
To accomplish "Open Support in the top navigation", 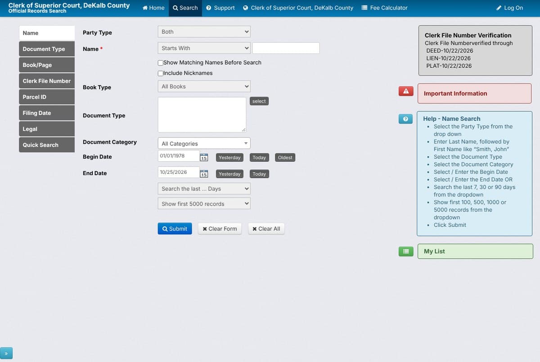I will coord(220,8).
